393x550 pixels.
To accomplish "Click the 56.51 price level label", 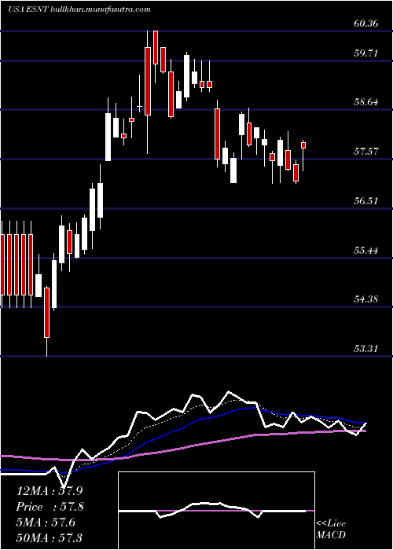I will click(366, 201).
